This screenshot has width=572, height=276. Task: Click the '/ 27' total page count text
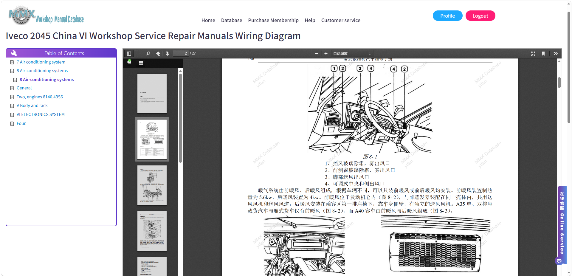[x=193, y=53]
